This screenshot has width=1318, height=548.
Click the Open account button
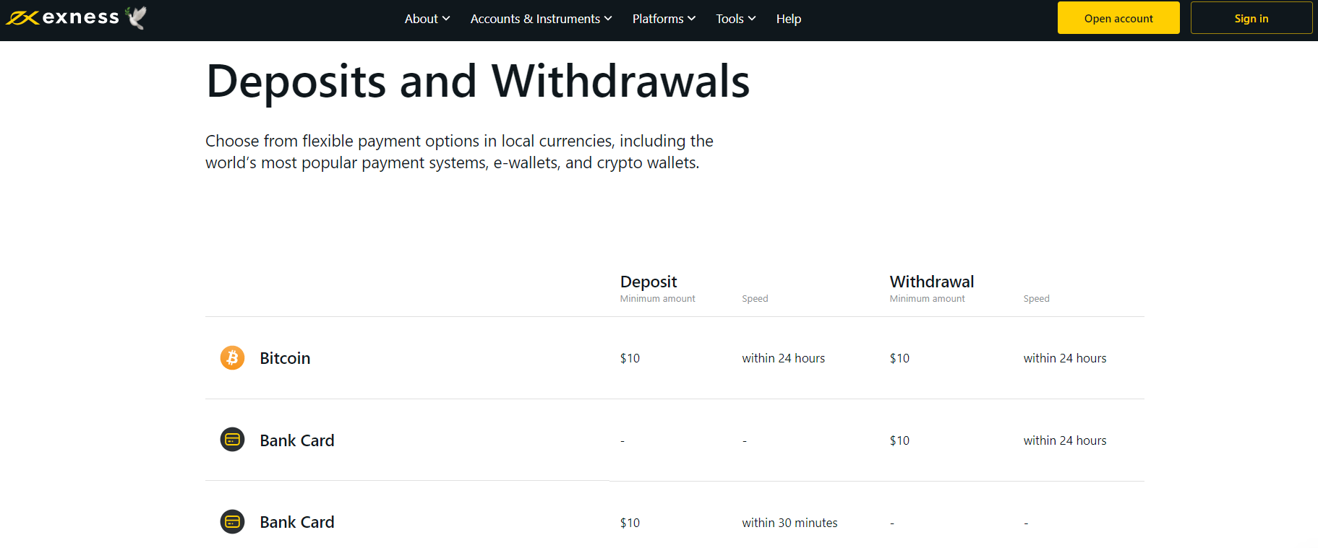1118,18
